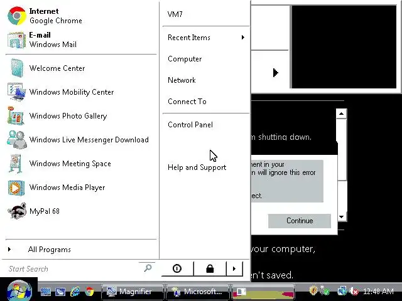402x301 pixels.
Task: Click the Show Desktop quick launch icon
Action: 46,292
